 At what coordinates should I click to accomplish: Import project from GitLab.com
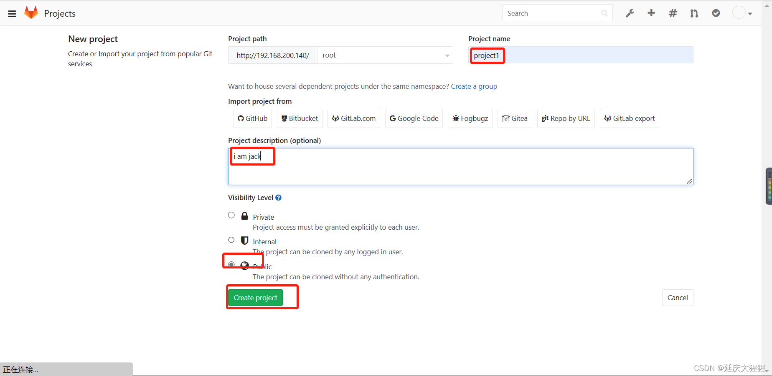coord(354,118)
